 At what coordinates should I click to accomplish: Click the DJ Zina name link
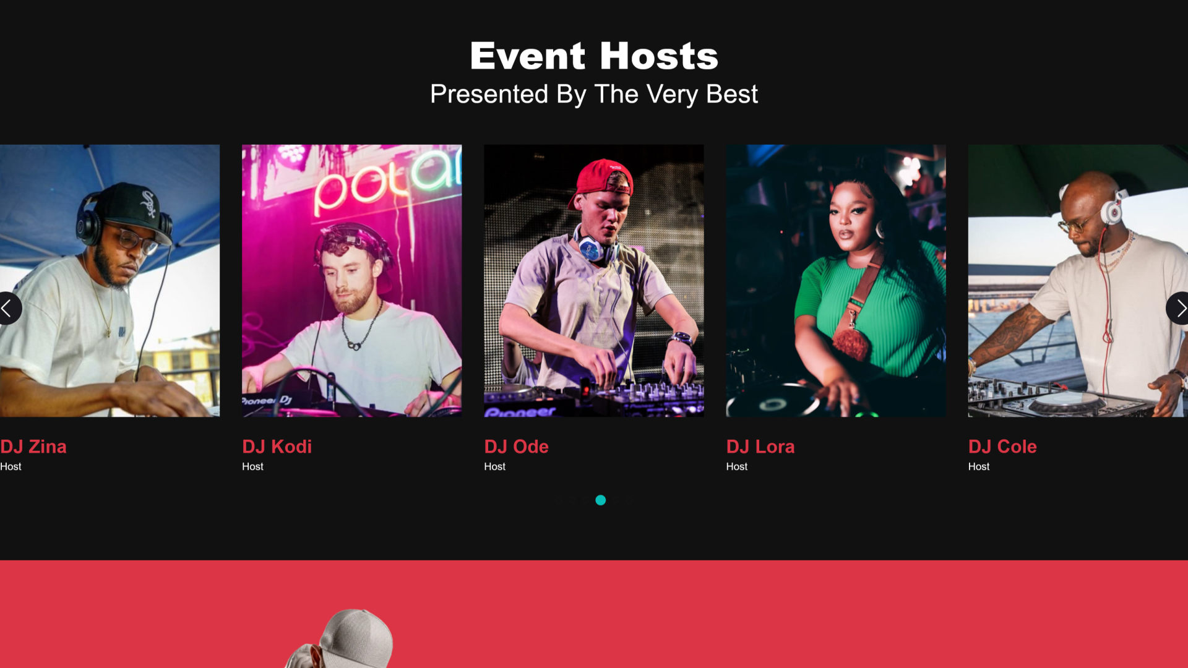click(33, 447)
